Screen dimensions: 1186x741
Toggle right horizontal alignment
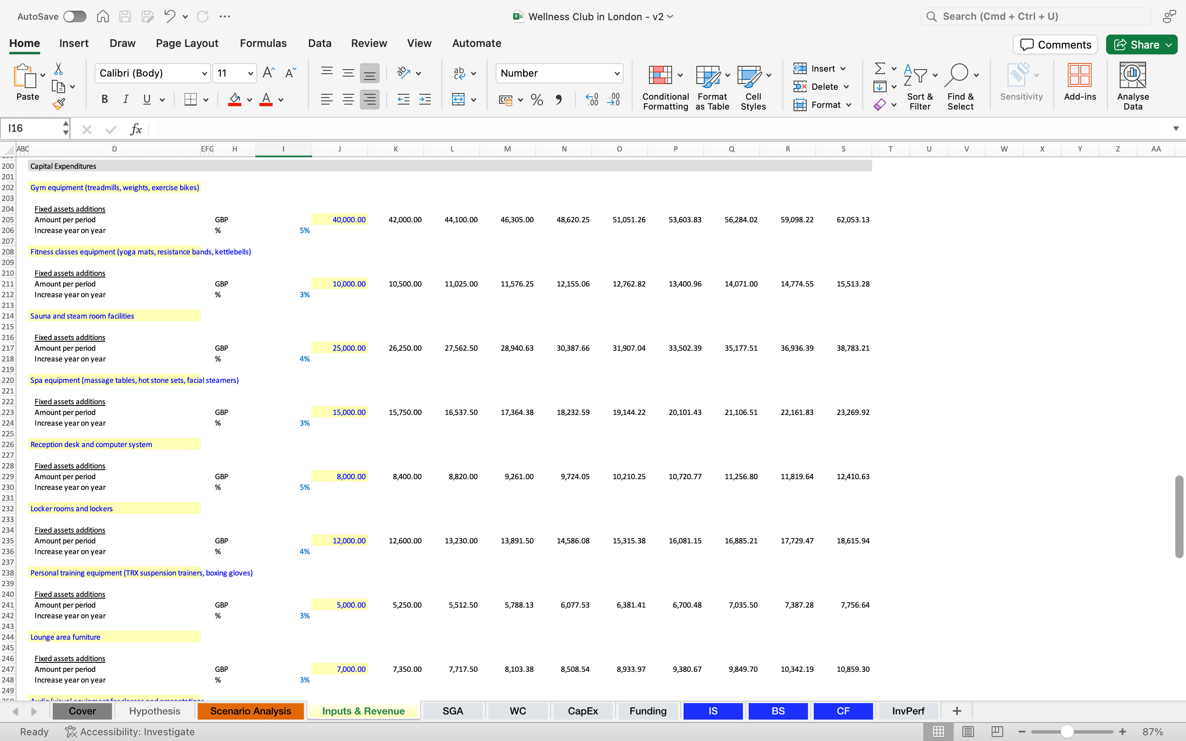(369, 100)
